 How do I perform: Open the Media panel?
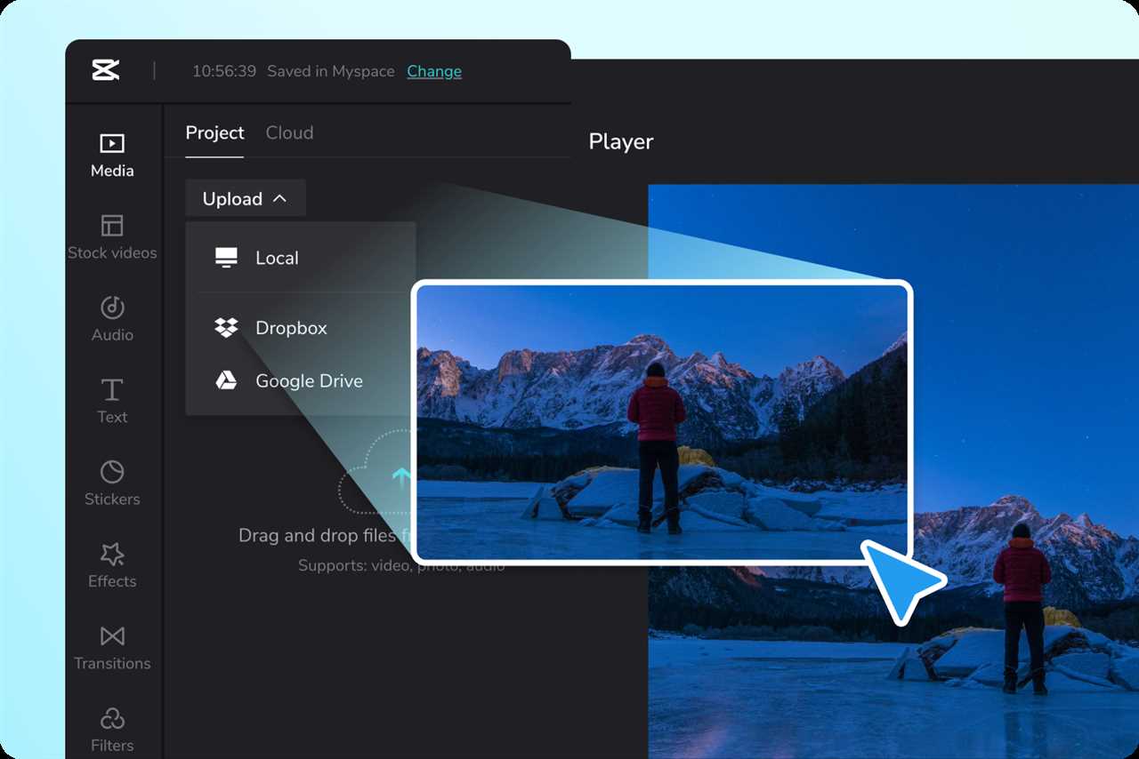(112, 155)
